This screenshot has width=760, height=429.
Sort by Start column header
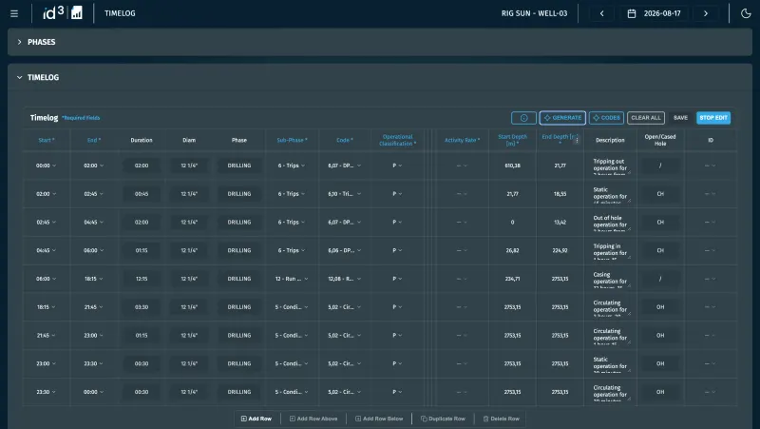(x=46, y=140)
